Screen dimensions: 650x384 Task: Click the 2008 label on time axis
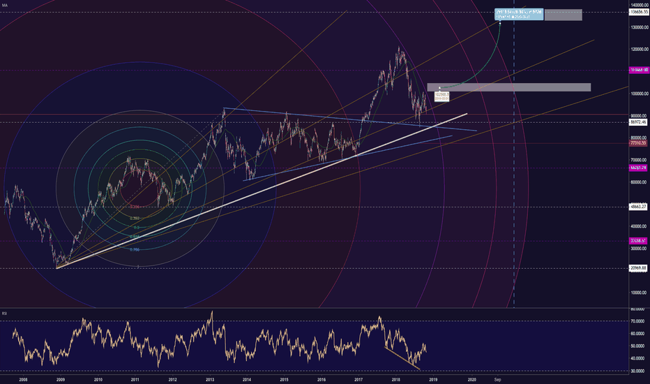click(x=23, y=379)
